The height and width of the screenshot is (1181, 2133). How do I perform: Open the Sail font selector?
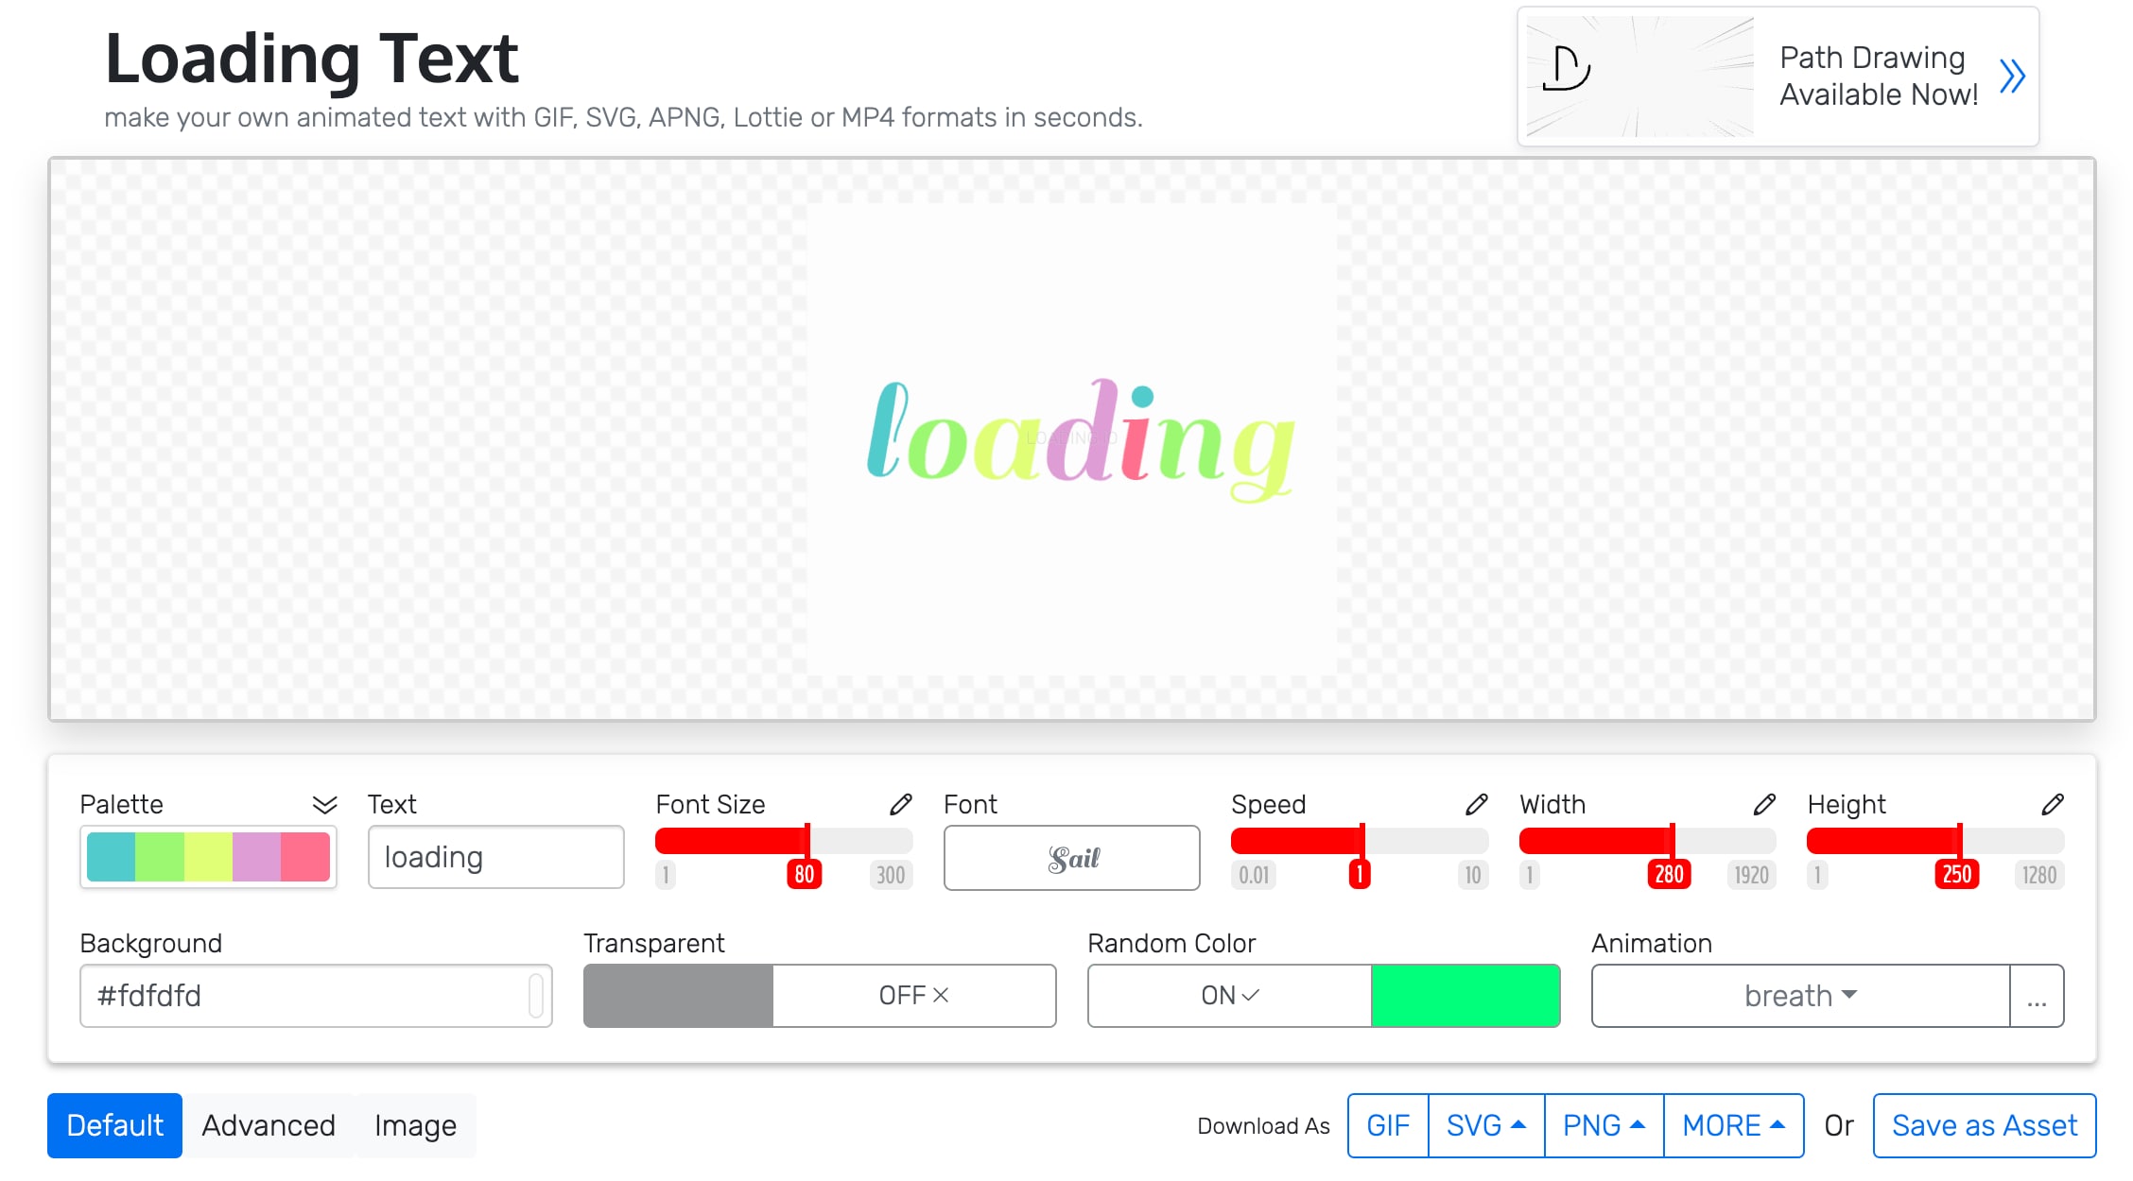(x=1070, y=858)
